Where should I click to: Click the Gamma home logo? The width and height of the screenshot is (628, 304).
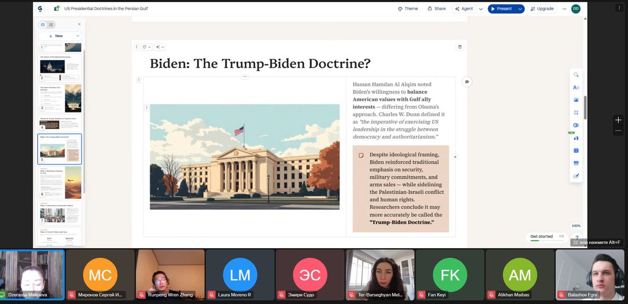click(x=40, y=9)
